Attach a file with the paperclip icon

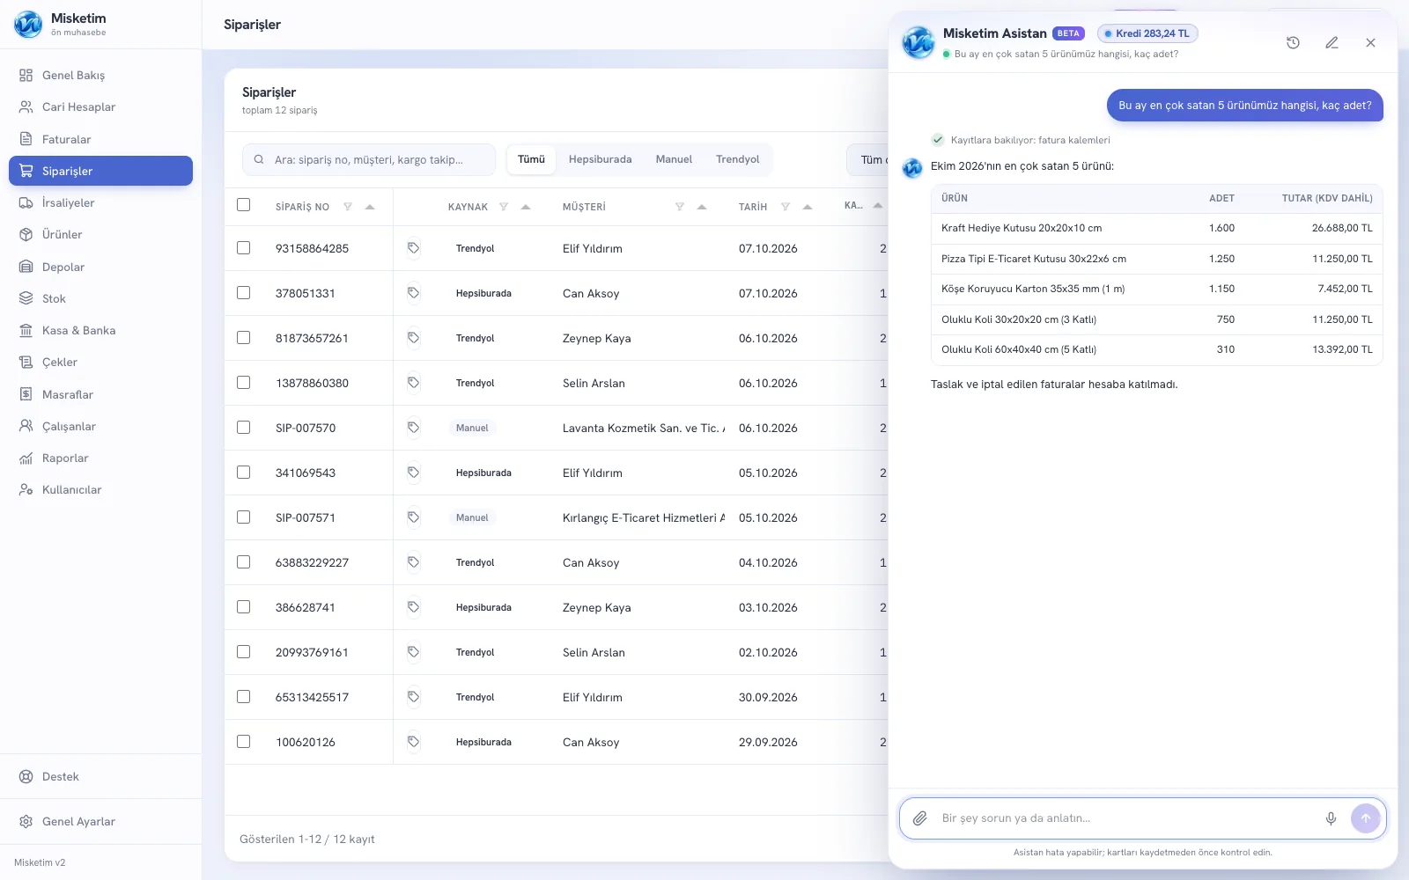pos(919,818)
